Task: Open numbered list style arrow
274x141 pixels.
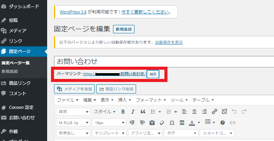Action: click(x=176, y=111)
